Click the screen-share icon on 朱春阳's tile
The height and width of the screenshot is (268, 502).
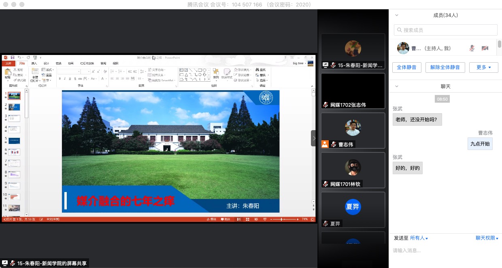coord(325,65)
